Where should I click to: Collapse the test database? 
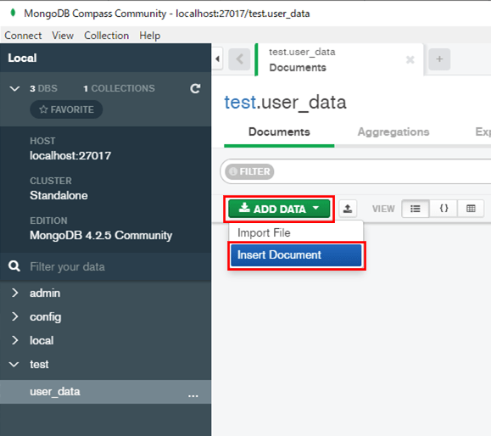[14, 364]
